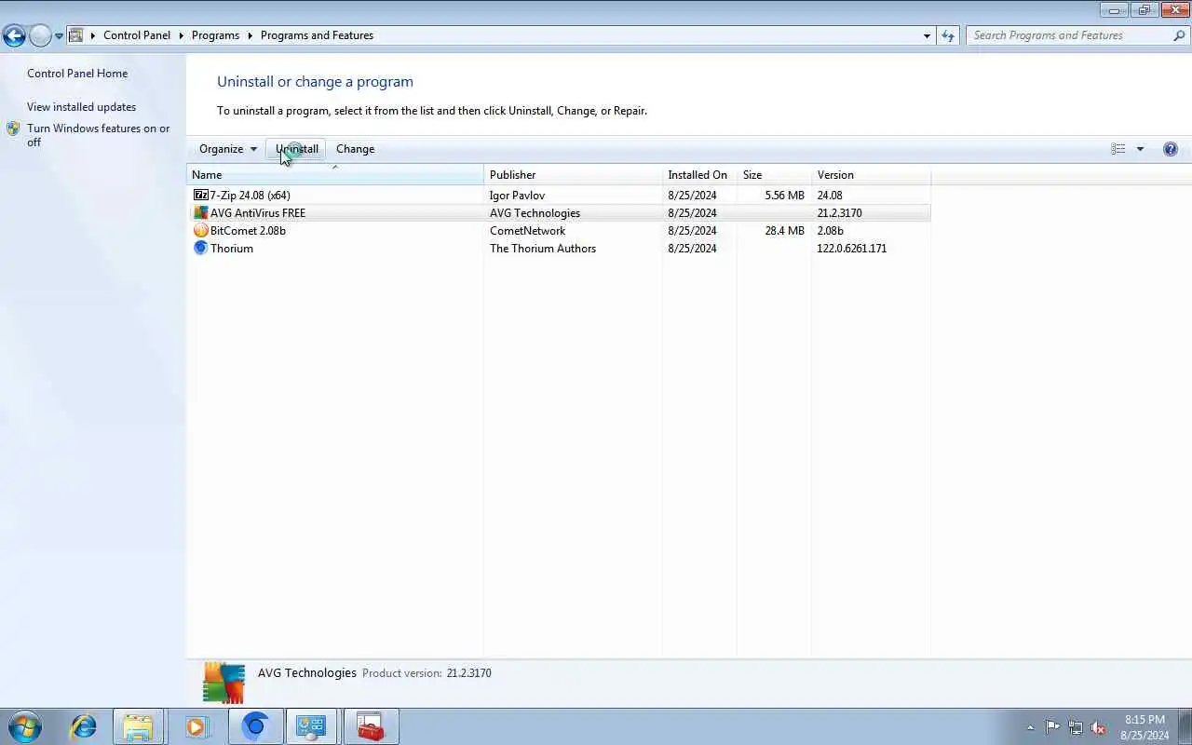The width and height of the screenshot is (1192, 745).
Task: Select the Thorium row
Action: tap(559, 248)
